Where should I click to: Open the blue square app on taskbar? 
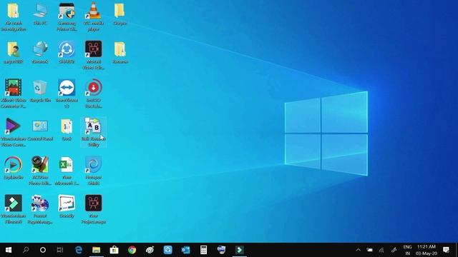pyautogui.click(x=168, y=250)
